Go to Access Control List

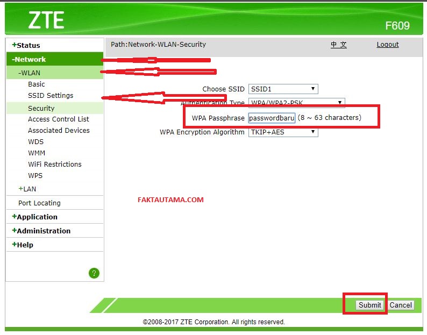pos(59,119)
